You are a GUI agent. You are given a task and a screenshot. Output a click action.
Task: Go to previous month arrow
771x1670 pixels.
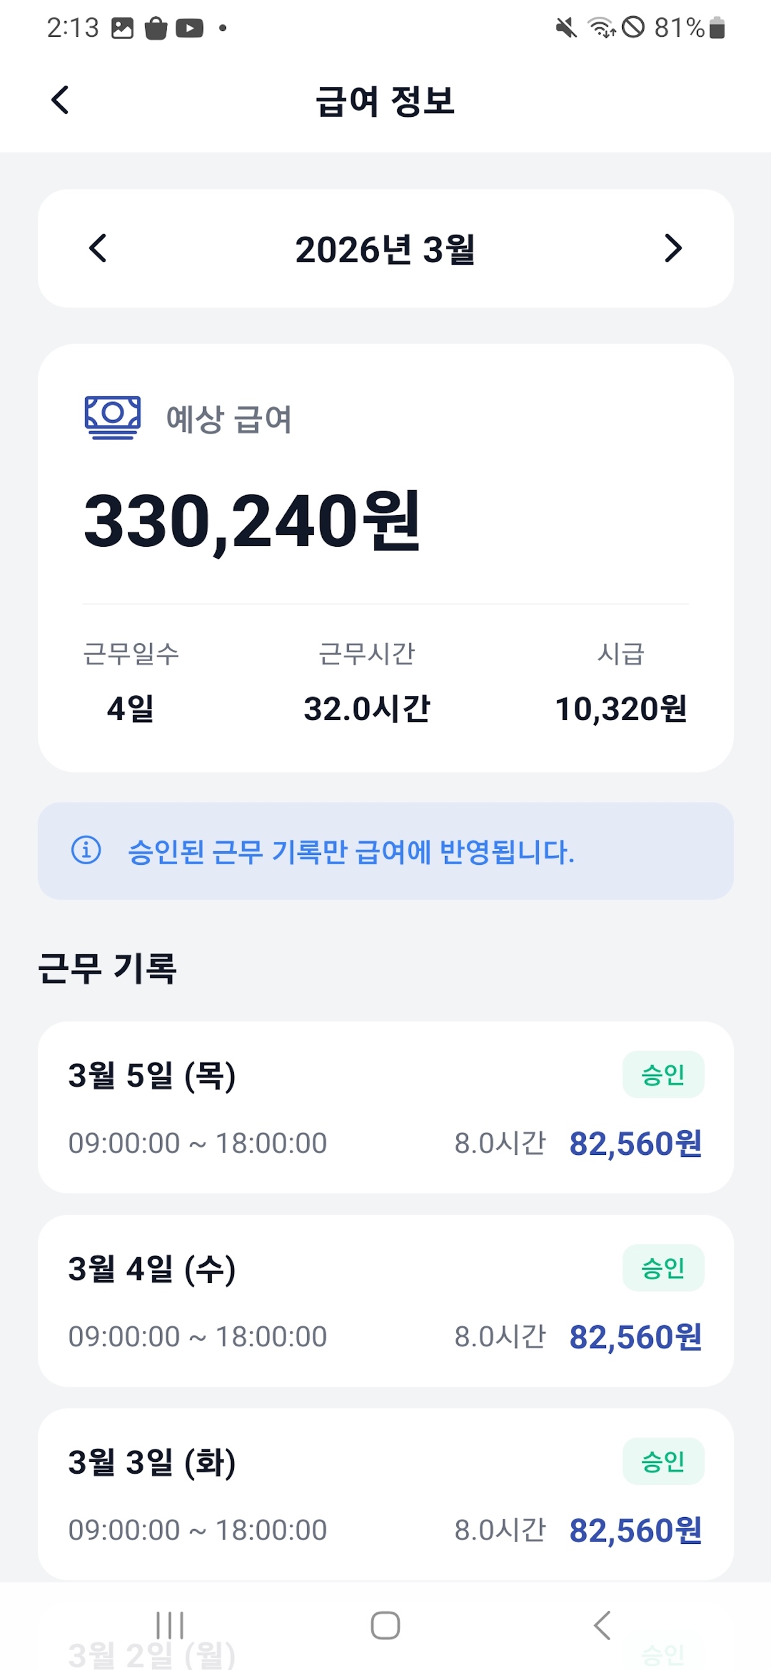(98, 249)
